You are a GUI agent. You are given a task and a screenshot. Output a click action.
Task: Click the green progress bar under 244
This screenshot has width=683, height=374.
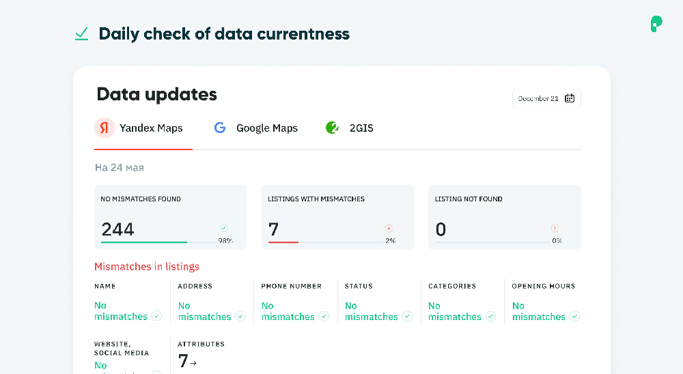pos(144,242)
